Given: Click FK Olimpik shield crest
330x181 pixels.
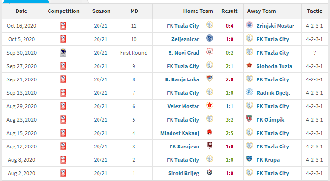Looking at the screenshot, I should click(x=250, y=119).
